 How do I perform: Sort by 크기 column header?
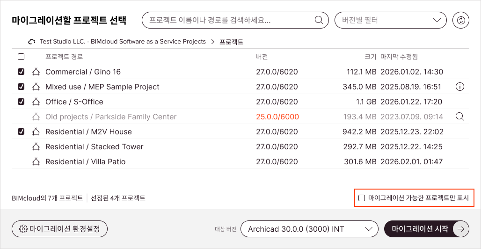[x=370, y=57]
